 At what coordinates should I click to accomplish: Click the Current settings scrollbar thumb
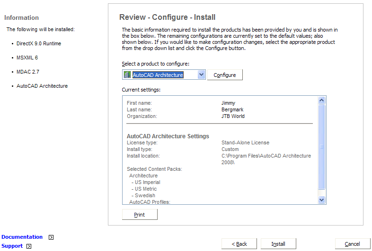(321, 147)
